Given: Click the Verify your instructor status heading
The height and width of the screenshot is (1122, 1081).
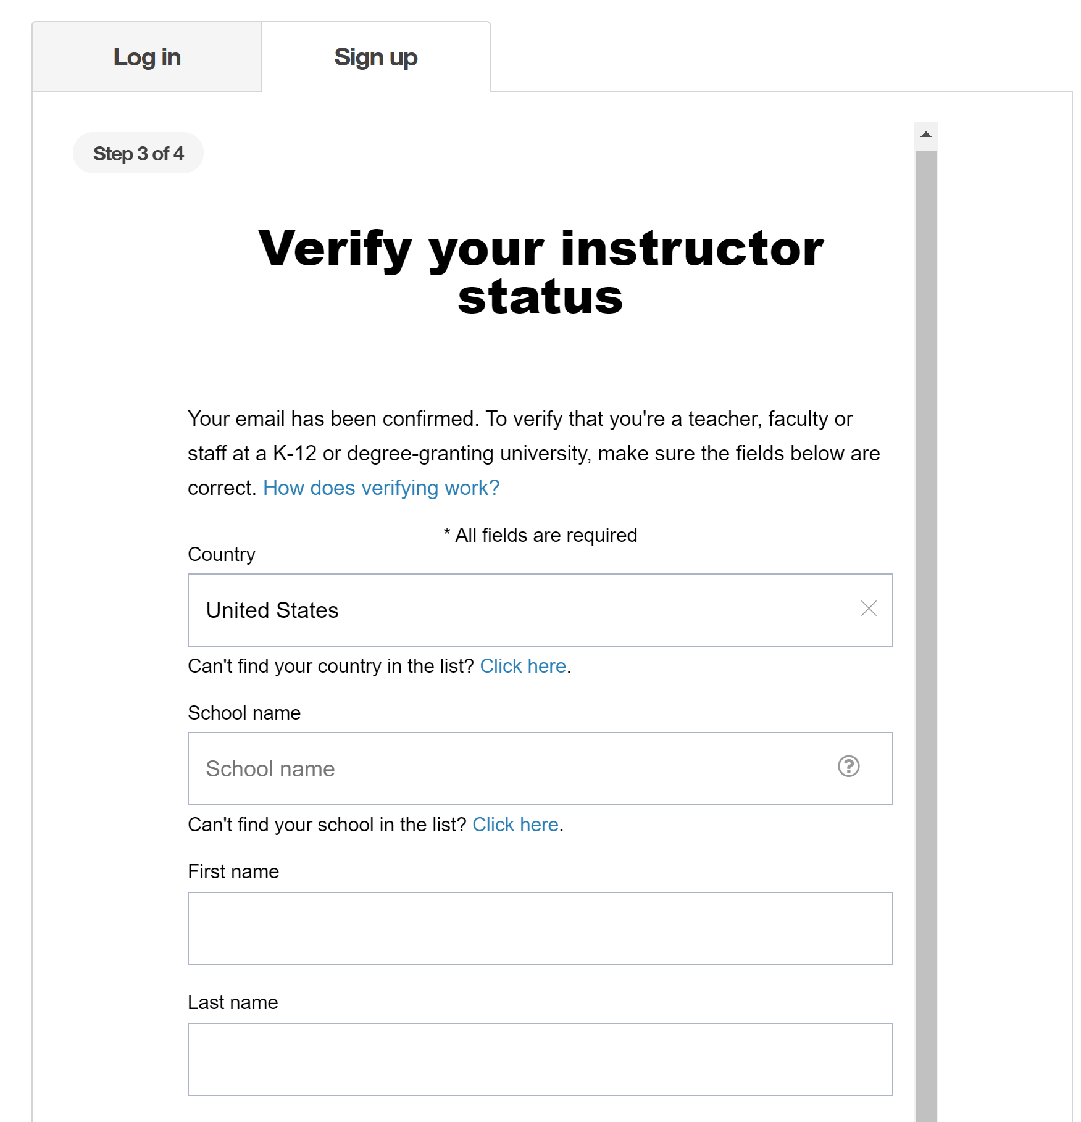Looking at the screenshot, I should (540, 272).
